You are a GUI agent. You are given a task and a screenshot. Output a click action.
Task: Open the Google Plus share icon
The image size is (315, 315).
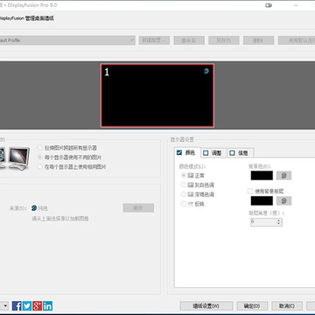tap(38, 305)
